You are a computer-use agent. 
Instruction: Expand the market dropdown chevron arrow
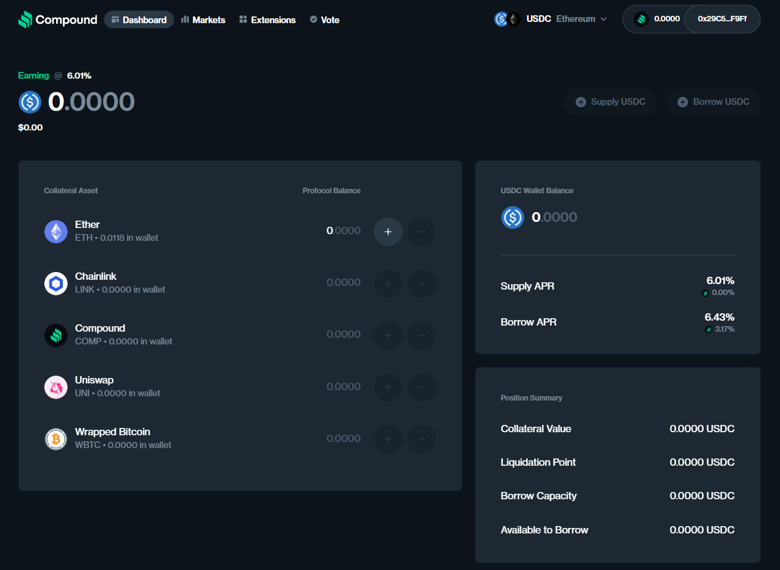pyautogui.click(x=604, y=19)
